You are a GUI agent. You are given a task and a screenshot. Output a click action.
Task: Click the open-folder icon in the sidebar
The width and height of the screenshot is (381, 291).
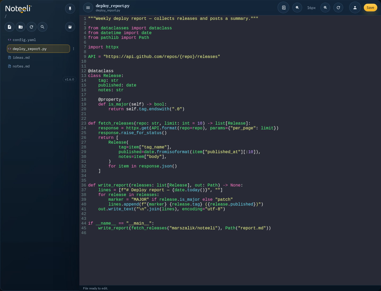70,27
